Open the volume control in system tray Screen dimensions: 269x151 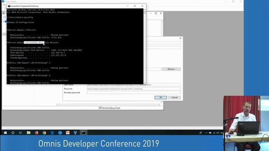[218, 133]
